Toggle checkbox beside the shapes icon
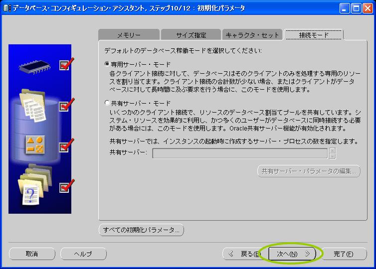The image size is (376, 269). (x=64, y=147)
